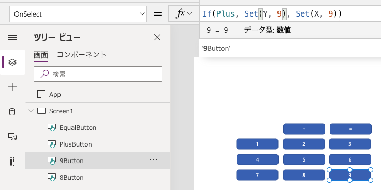The image size is (381, 190).
Task: Click the App grid icon
Action: (x=41, y=94)
